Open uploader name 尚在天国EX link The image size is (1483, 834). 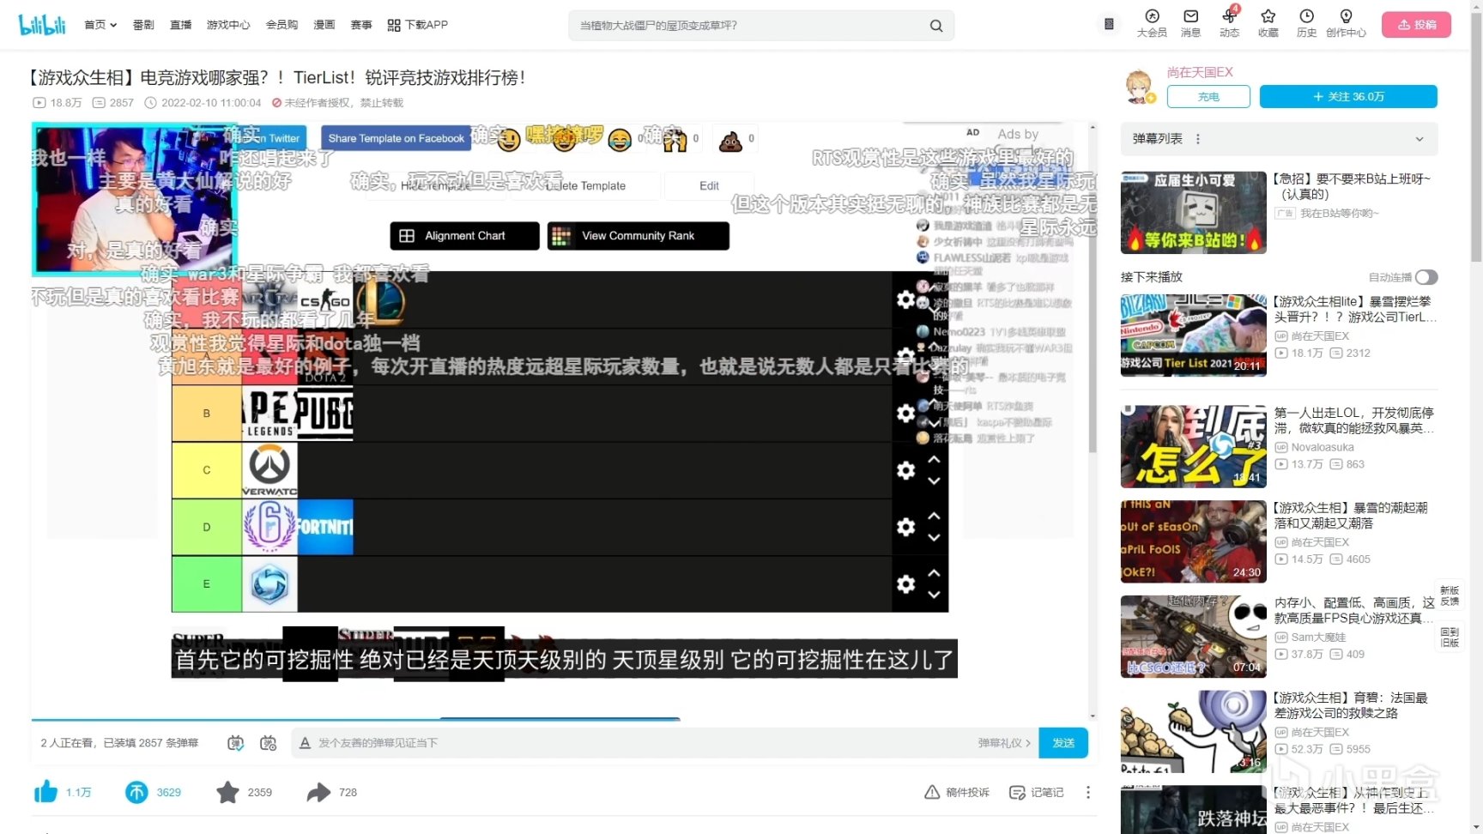(1200, 72)
